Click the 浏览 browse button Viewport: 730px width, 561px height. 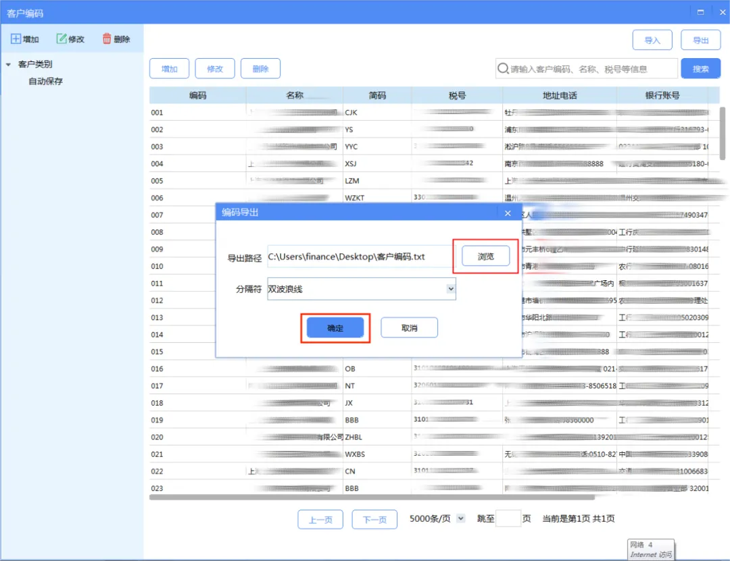[485, 257]
